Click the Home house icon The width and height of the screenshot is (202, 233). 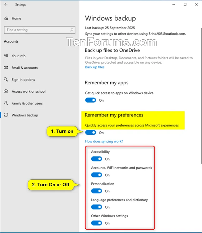point(6,18)
